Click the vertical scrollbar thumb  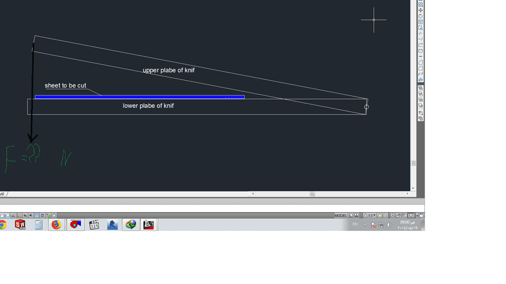pyautogui.click(x=413, y=163)
